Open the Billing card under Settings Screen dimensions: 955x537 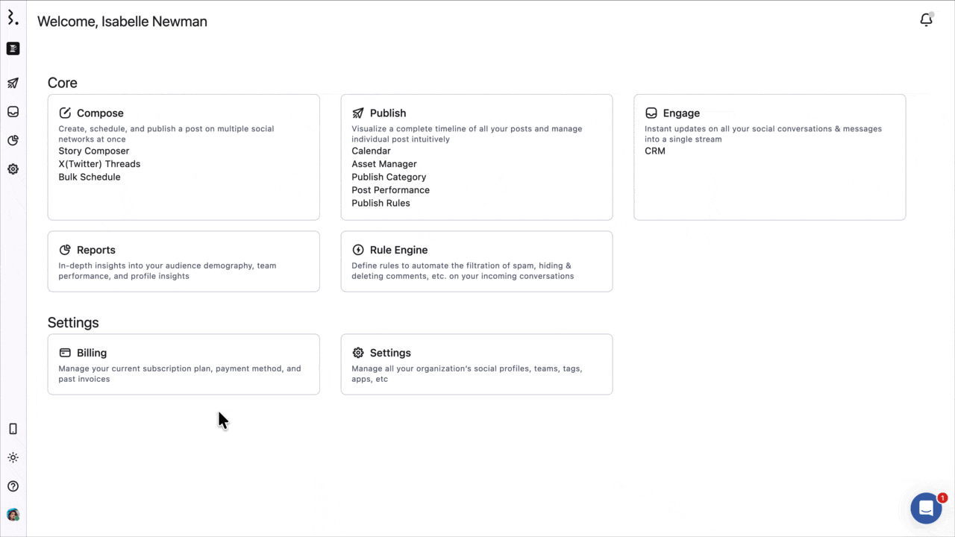(184, 364)
